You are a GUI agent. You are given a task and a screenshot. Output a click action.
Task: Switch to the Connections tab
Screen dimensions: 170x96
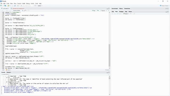click(127, 9)
